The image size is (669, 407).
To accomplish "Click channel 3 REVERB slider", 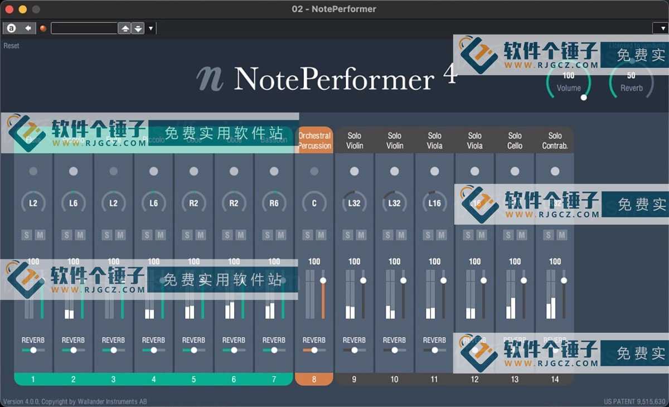I will pyautogui.click(x=114, y=350).
